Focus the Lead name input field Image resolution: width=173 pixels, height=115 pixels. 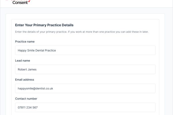tap(85, 69)
